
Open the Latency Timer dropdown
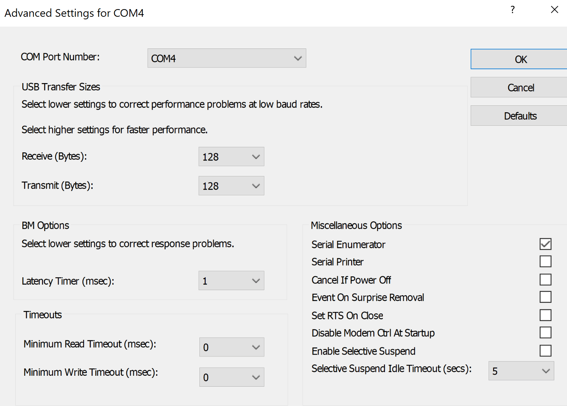[x=231, y=281]
